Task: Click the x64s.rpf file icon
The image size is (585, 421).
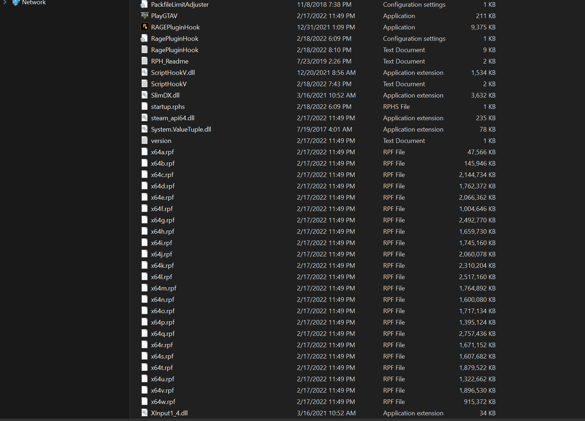Action: 144,356
